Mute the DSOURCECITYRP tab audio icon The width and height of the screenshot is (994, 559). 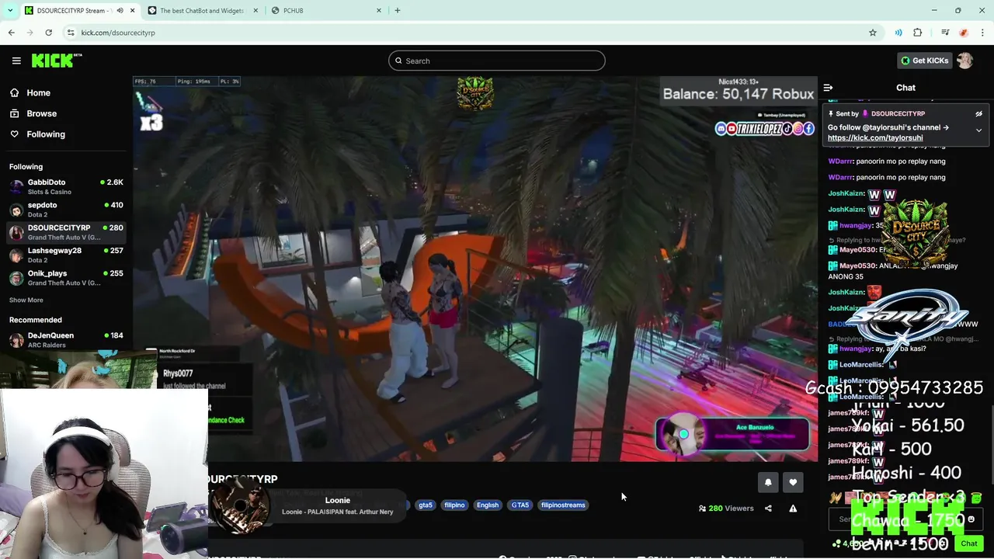[x=120, y=10]
